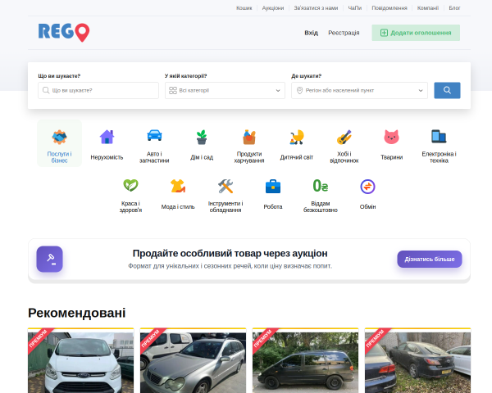492x393 pixels.
Task: Open the Дім і сад plant icon
Action: click(202, 137)
